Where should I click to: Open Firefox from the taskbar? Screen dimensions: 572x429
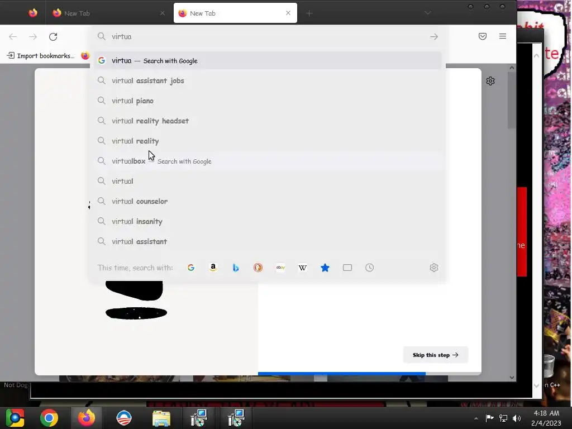tap(87, 418)
